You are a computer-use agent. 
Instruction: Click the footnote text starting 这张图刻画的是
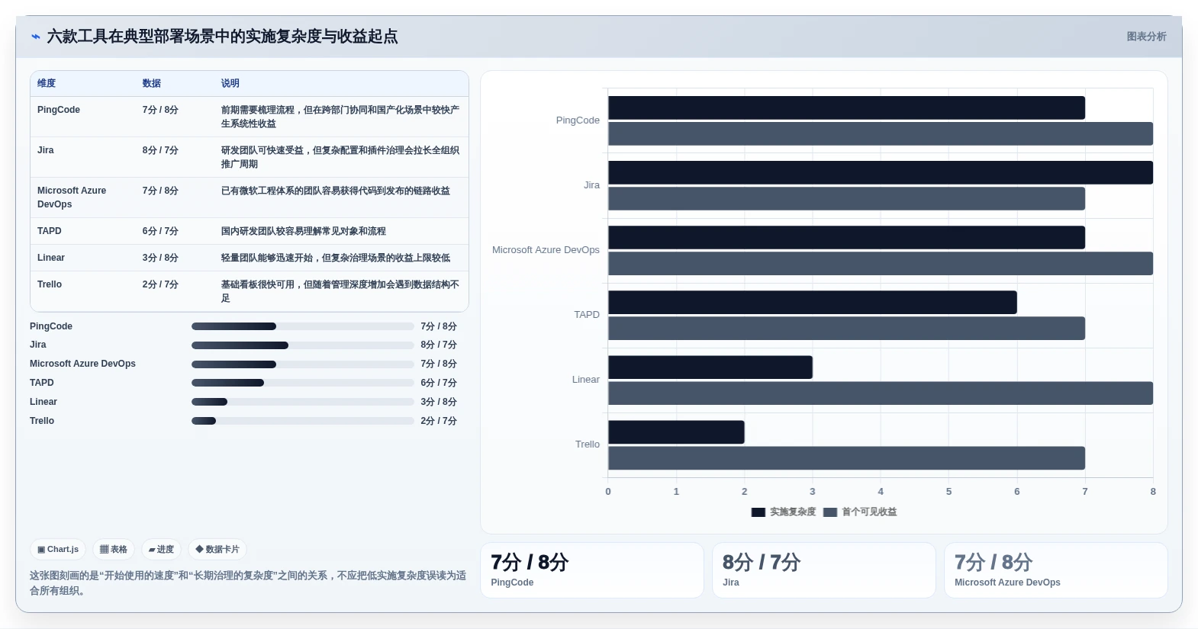coord(248,583)
